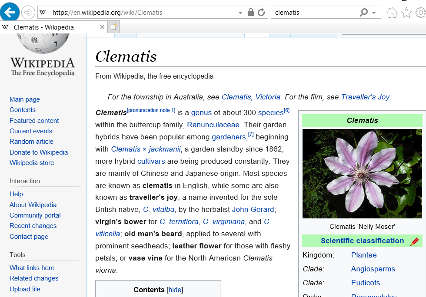Open the C. vitalba link
Screen dimensions: 426x297
(x=159, y=210)
